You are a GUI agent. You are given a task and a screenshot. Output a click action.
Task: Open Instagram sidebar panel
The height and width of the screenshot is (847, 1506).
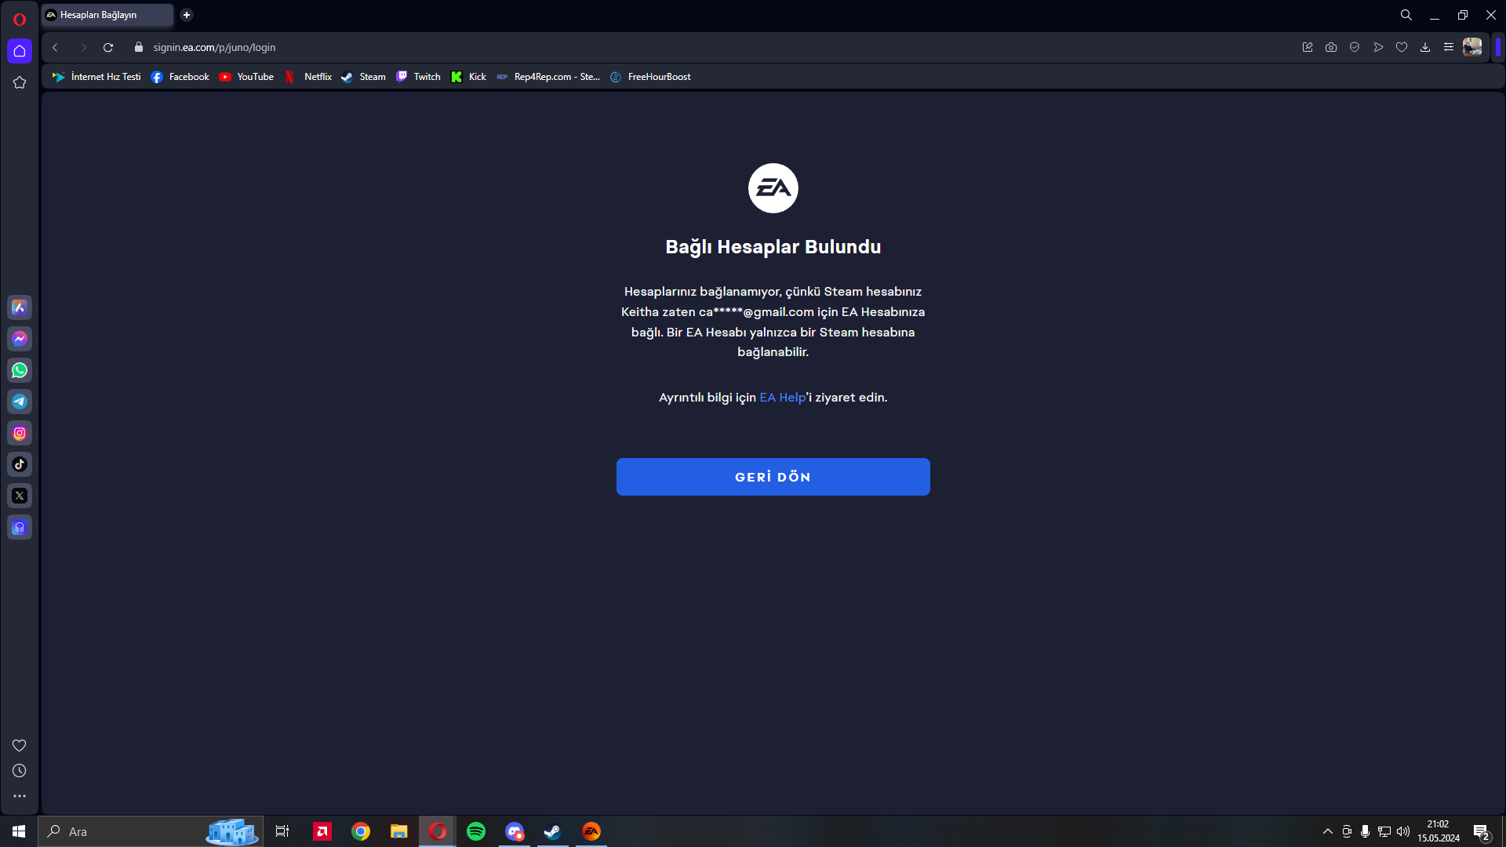pos(20,433)
